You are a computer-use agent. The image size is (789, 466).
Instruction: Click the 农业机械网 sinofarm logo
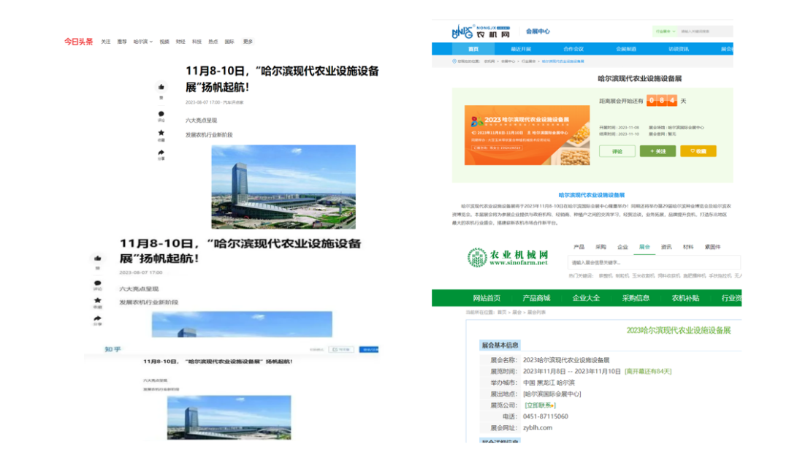click(508, 257)
